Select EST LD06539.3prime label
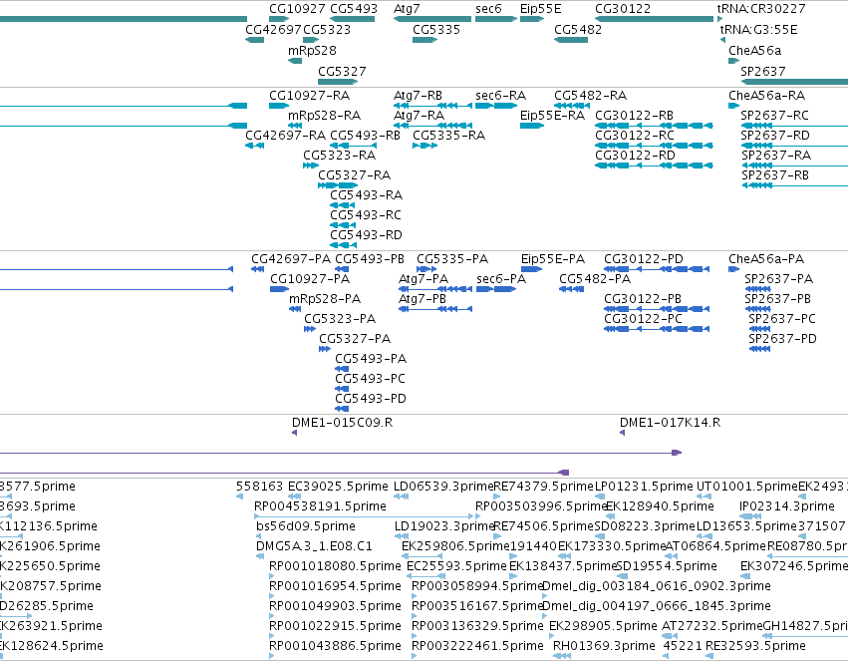The width and height of the screenshot is (848, 661). click(x=443, y=487)
